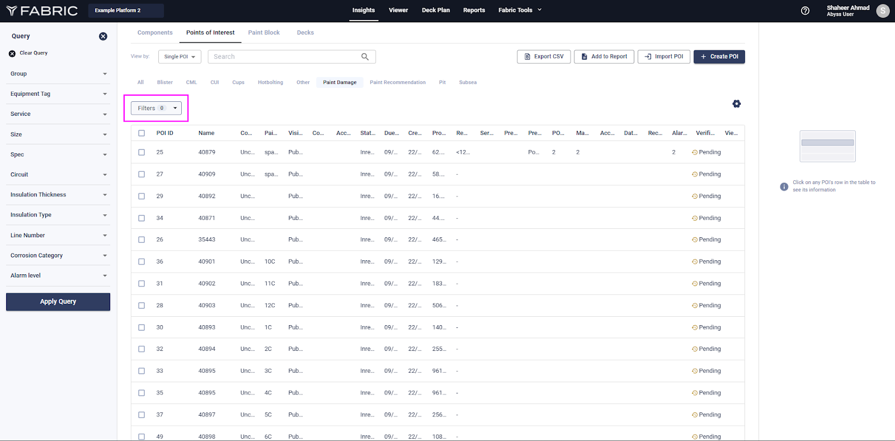Click Pending status icon for POI 28
Image resolution: width=895 pixels, height=441 pixels.
coord(695,306)
